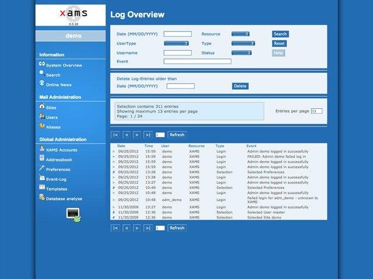Go to previous page with top < button
This screenshot has width=373, height=279.
click(126, 135)
